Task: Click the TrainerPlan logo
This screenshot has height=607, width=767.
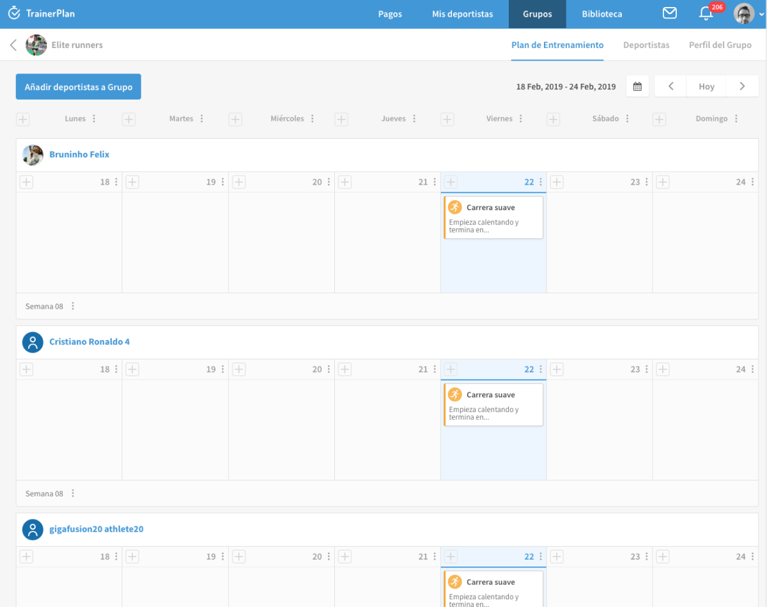Action: point(42,13)
